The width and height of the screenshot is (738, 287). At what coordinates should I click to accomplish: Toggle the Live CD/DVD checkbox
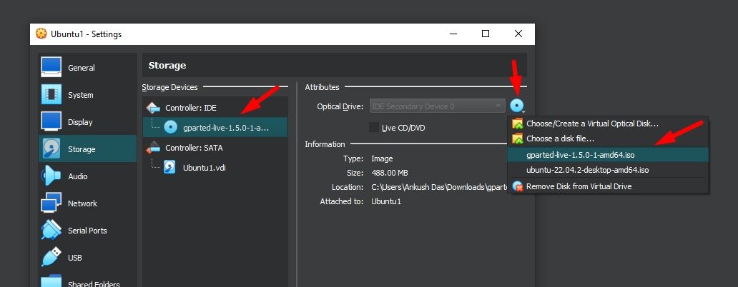pyautogui.click(x=374, y=127)
